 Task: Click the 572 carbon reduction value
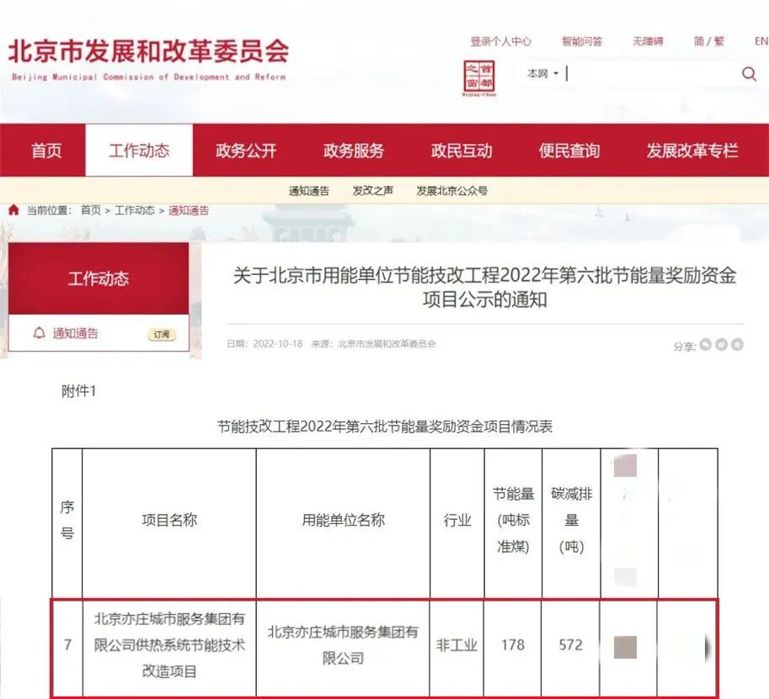[x=571, y=644]
